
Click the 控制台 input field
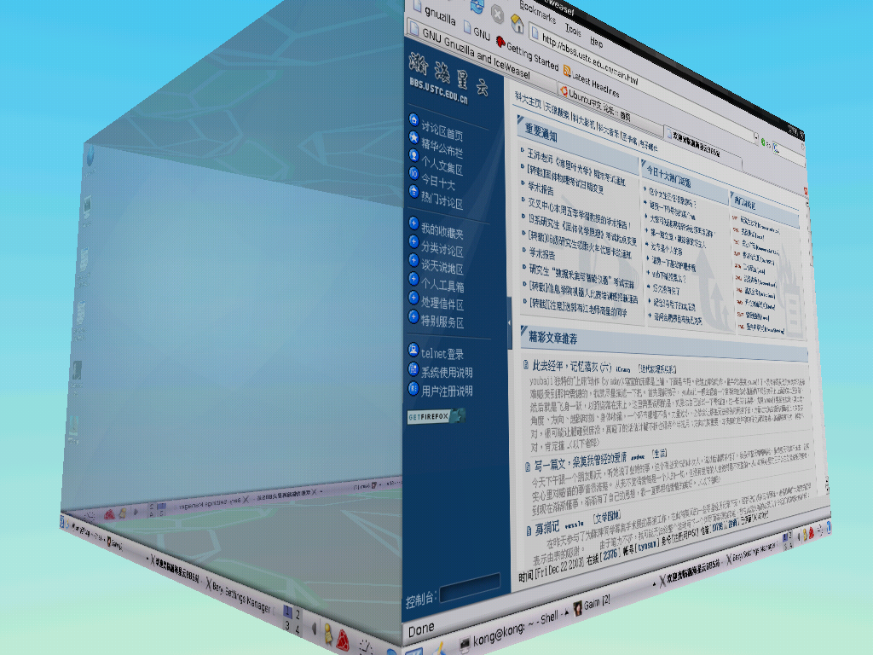pos(470,588)
